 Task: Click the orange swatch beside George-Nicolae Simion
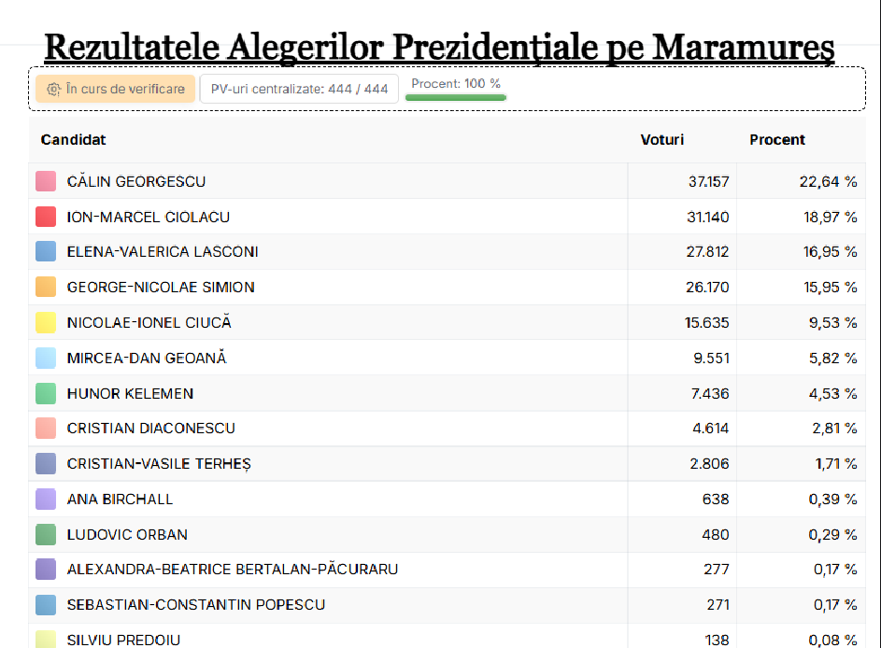point(46,287)
